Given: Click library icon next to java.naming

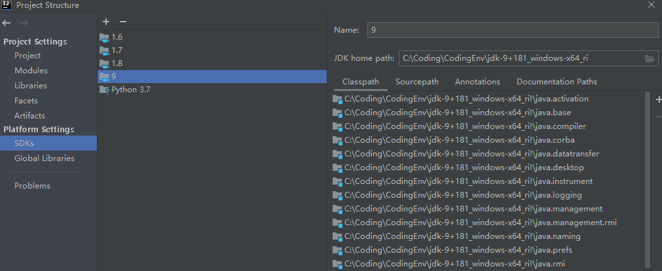Looking at the screenshot, I should [337, 236].
